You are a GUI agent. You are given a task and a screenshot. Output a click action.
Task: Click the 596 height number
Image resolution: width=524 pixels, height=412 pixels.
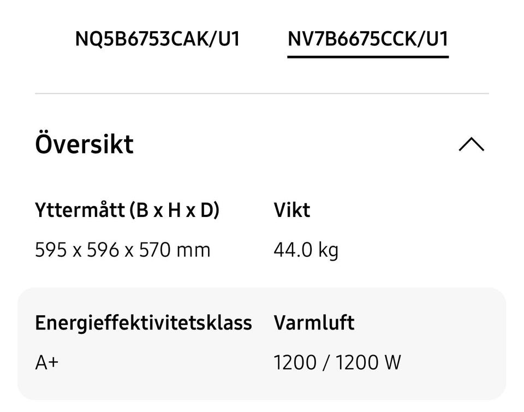click(103, 250)
